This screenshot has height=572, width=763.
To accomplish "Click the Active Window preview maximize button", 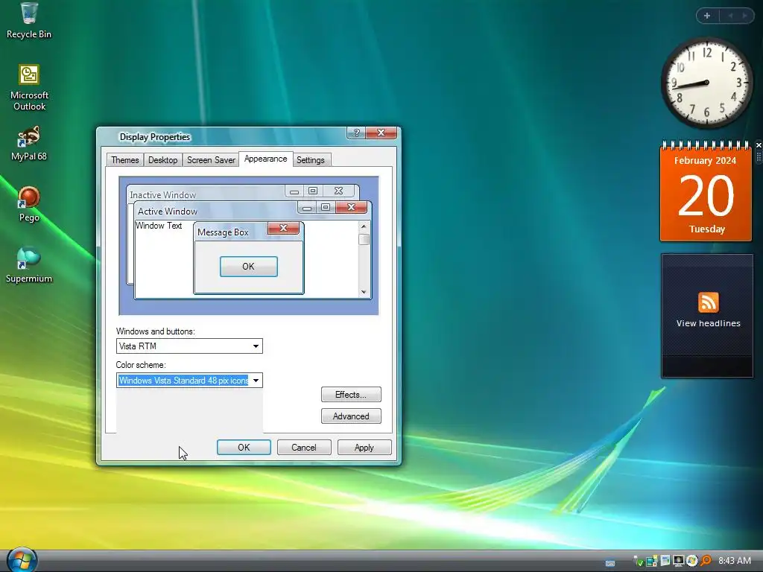I will point(326,207).
